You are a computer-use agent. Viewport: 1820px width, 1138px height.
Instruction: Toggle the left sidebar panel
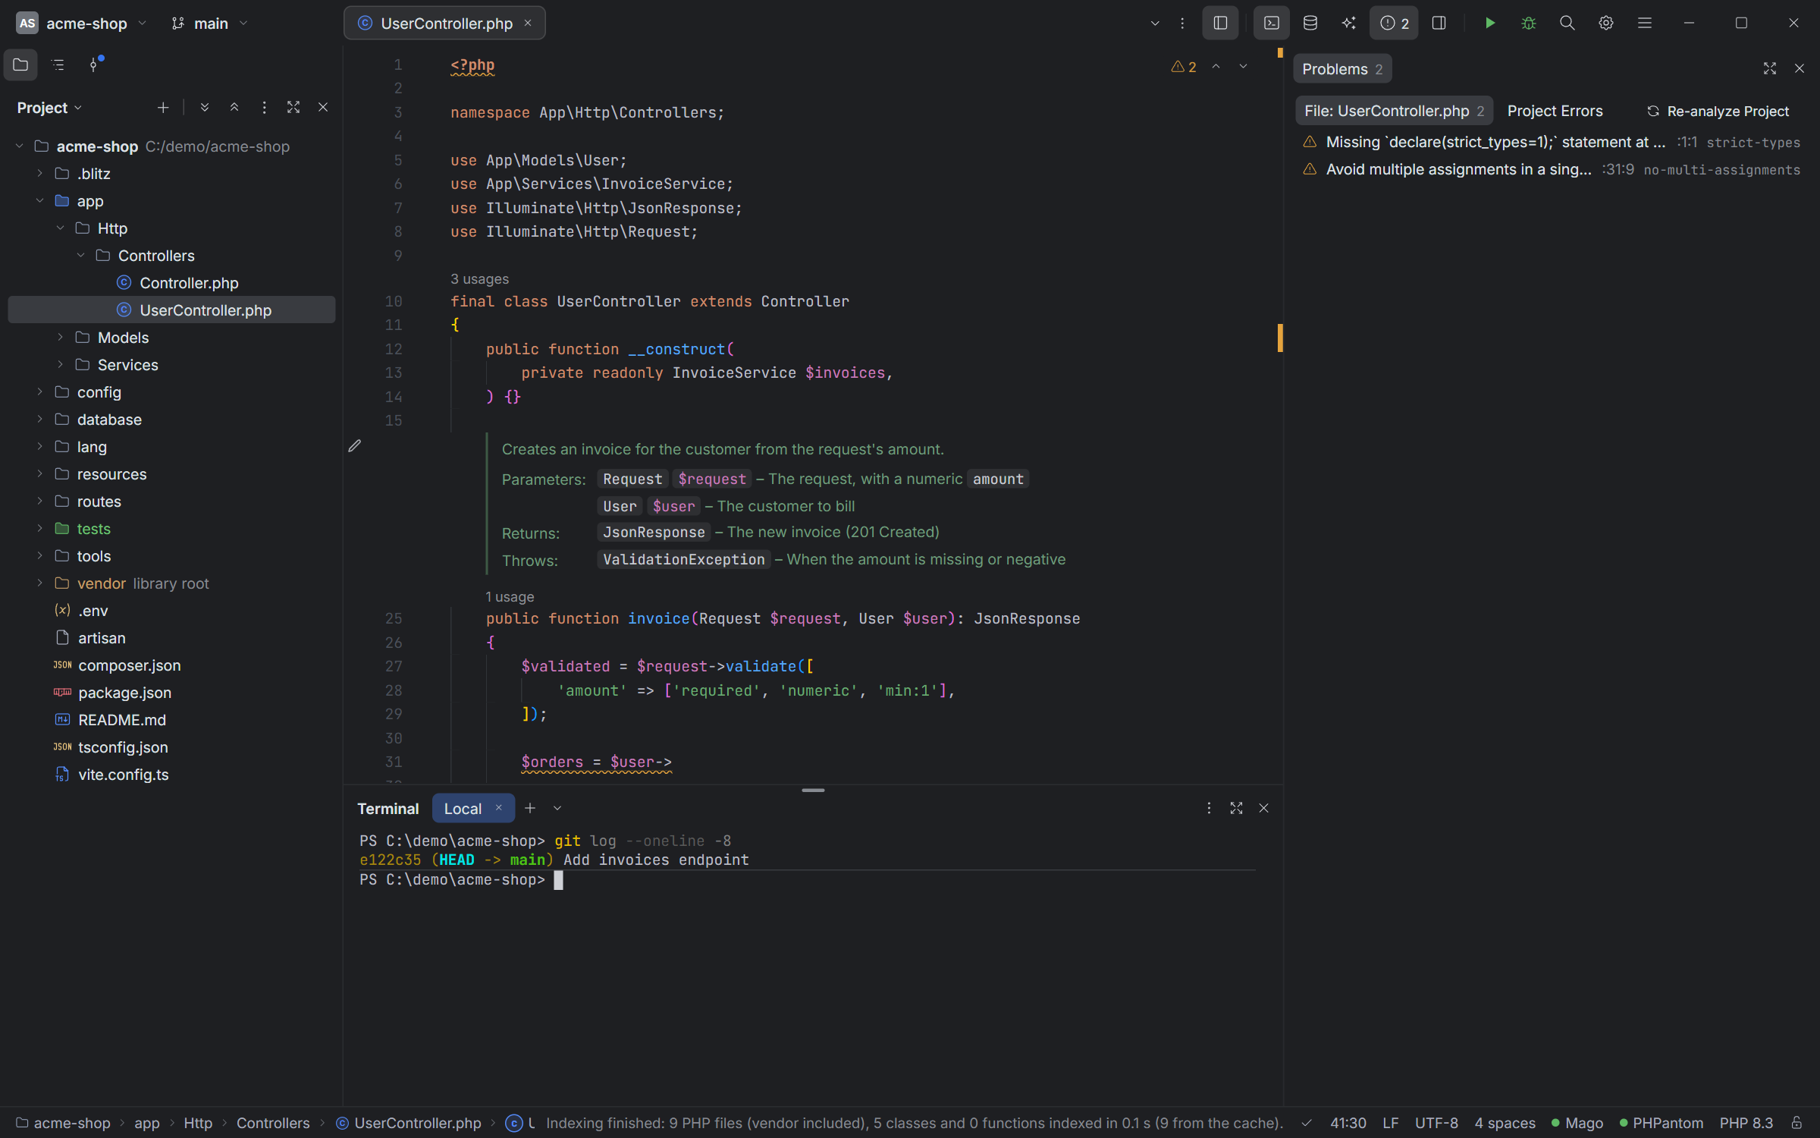[1220, 23]
